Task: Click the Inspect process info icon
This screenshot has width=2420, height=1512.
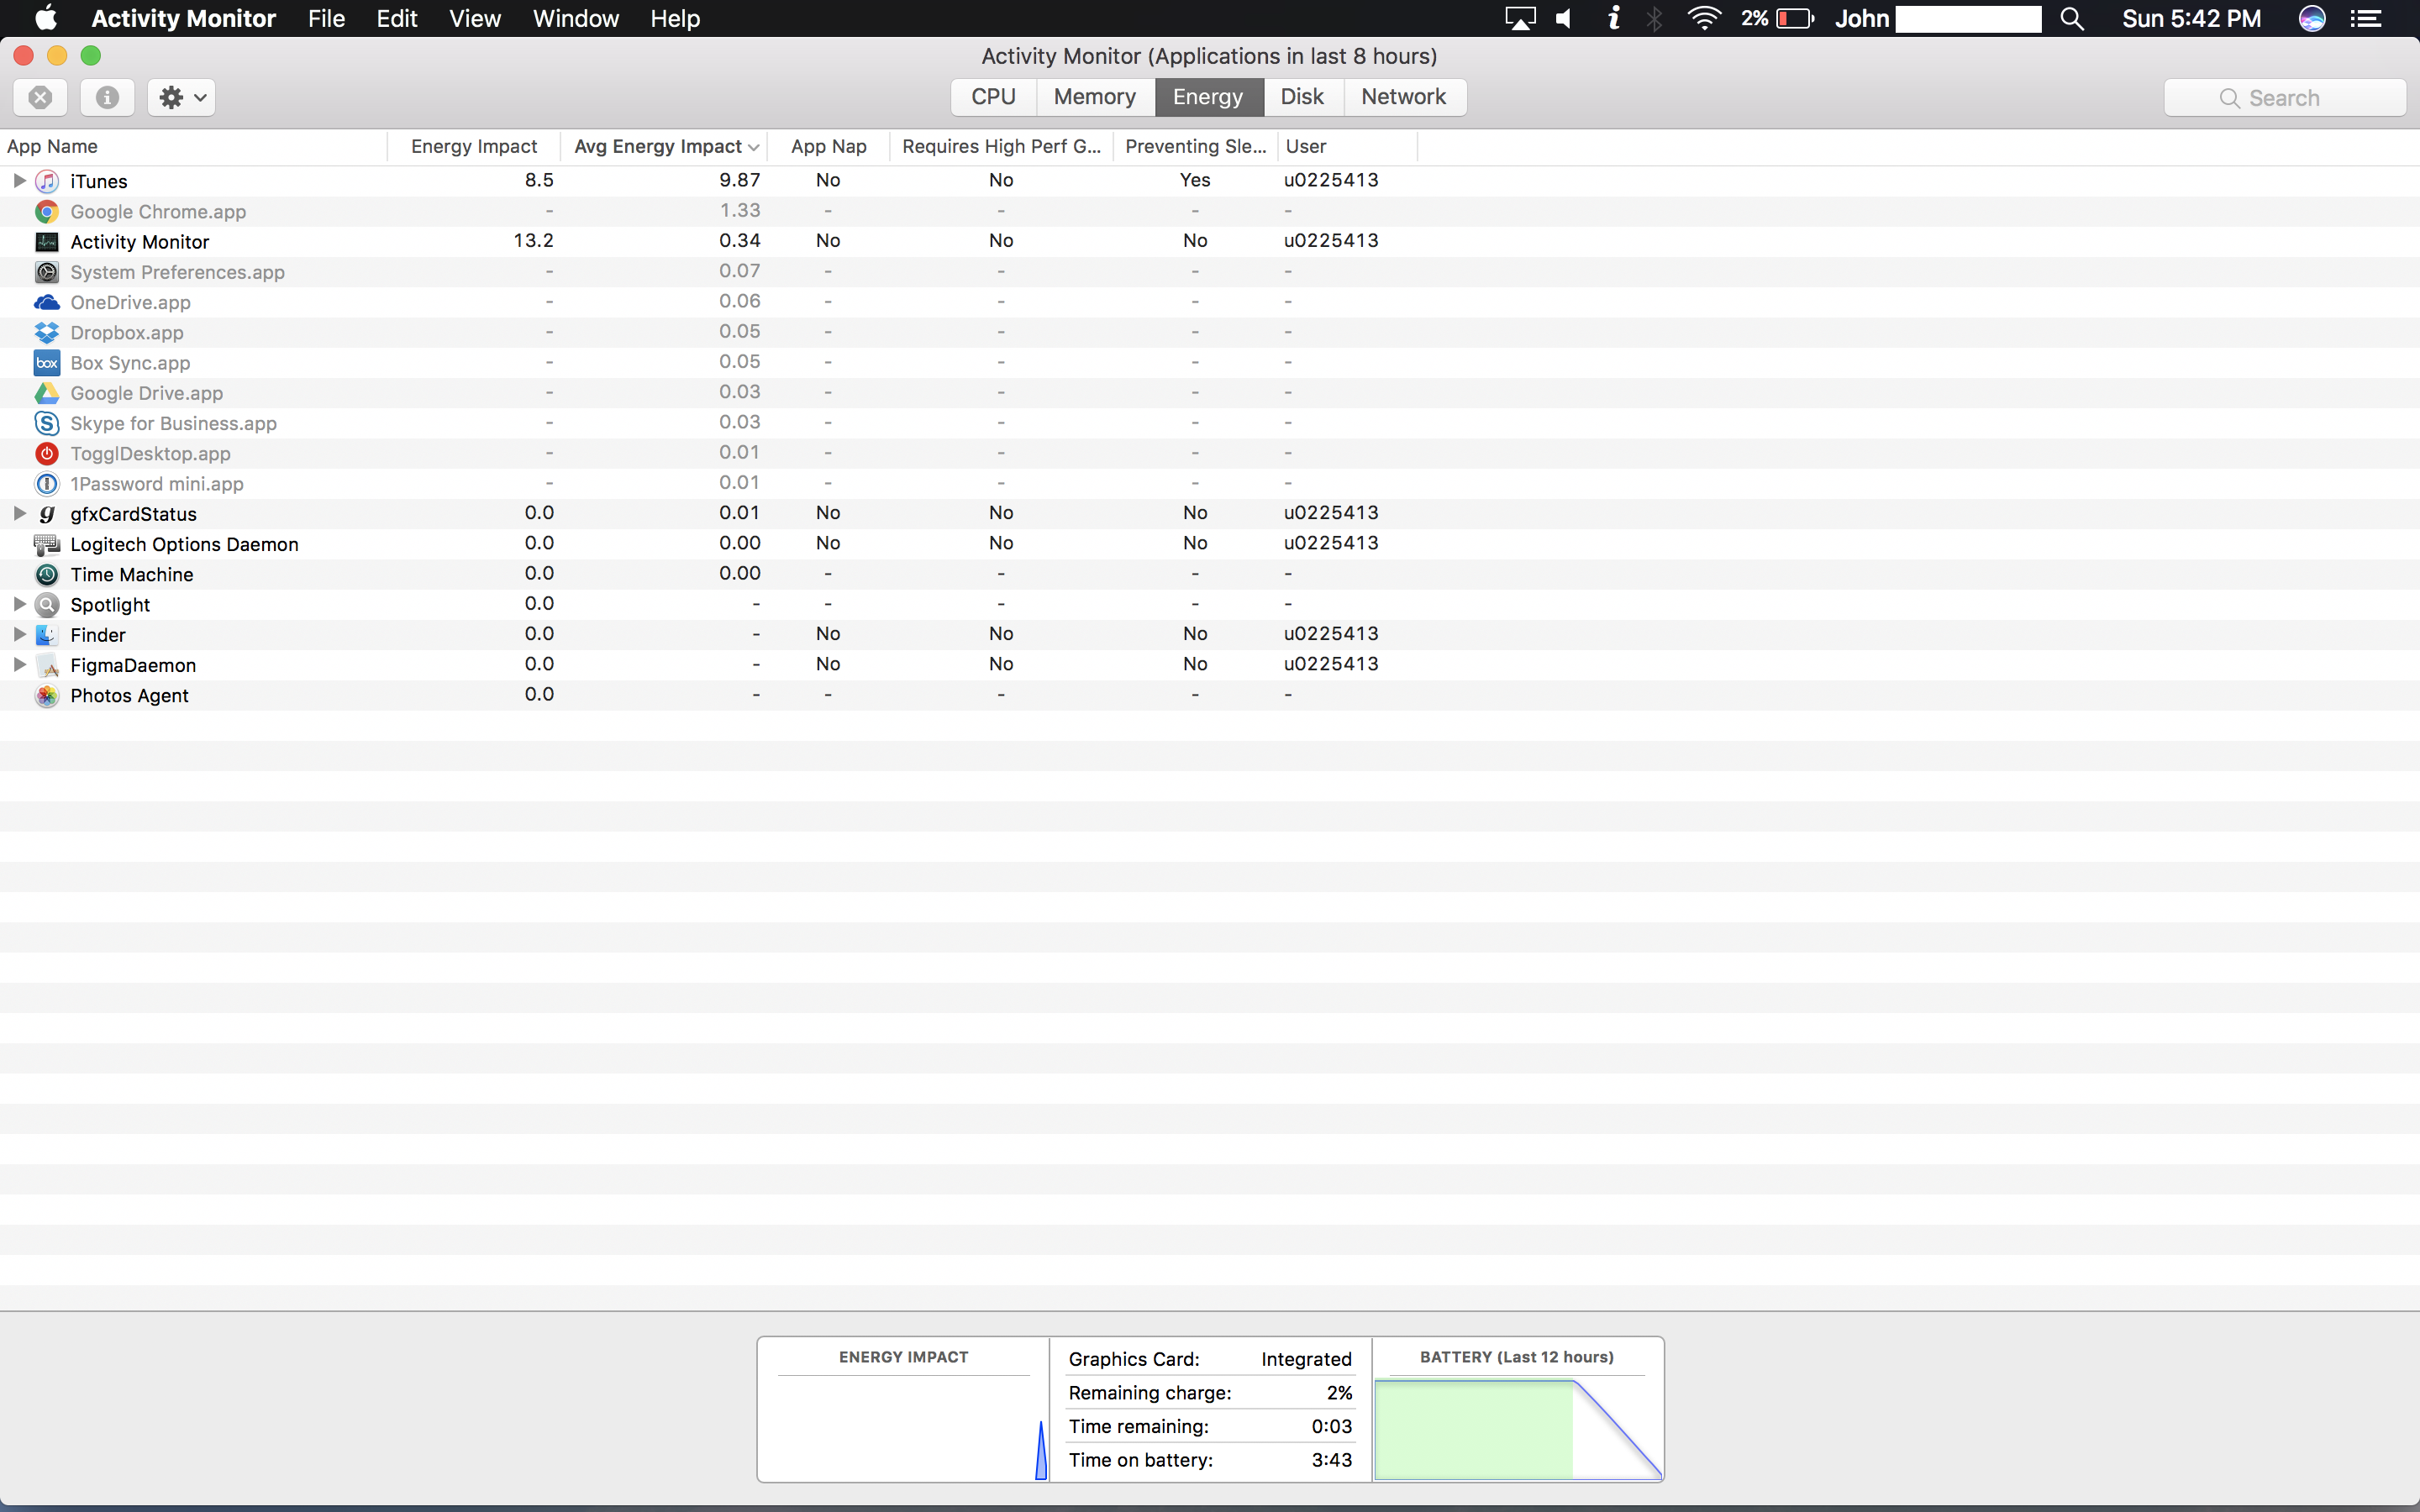Action: [107, 97]
